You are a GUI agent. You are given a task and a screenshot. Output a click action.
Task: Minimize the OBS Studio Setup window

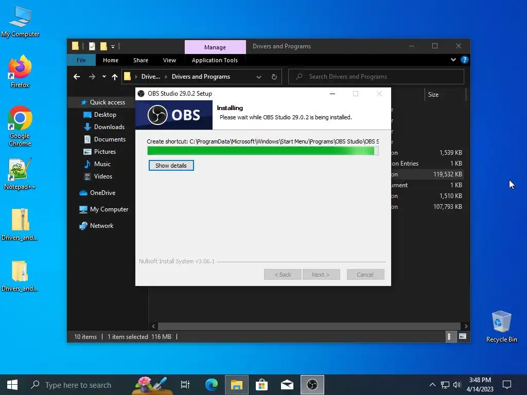pos(332,94)
